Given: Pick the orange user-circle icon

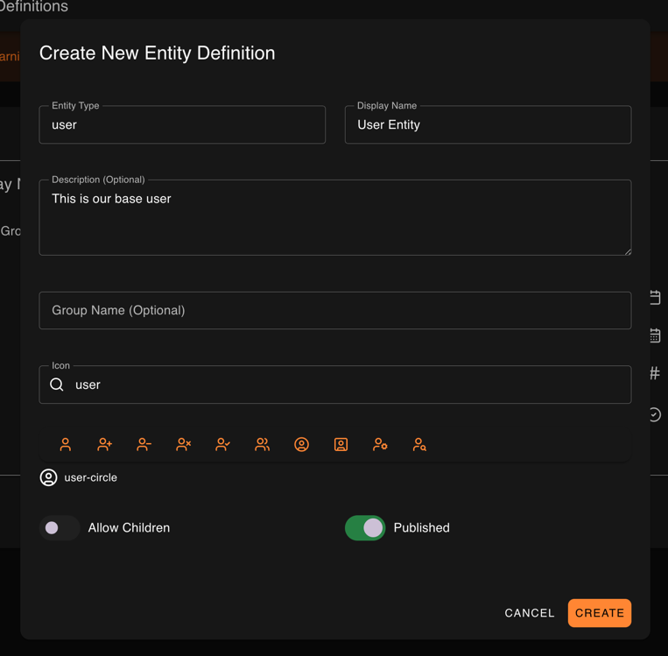Looking at the screenshot, I should point(302,445).
